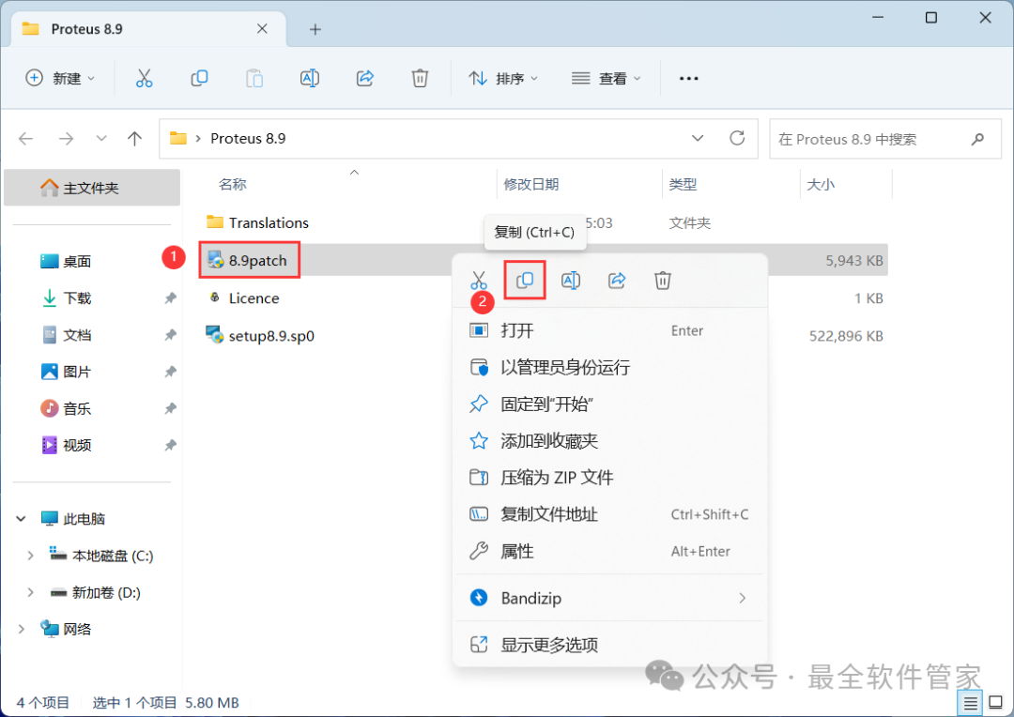The image size is (1014, 717).
Task: Click the Delete icon in the context menu
Action: tap(663, 281)
